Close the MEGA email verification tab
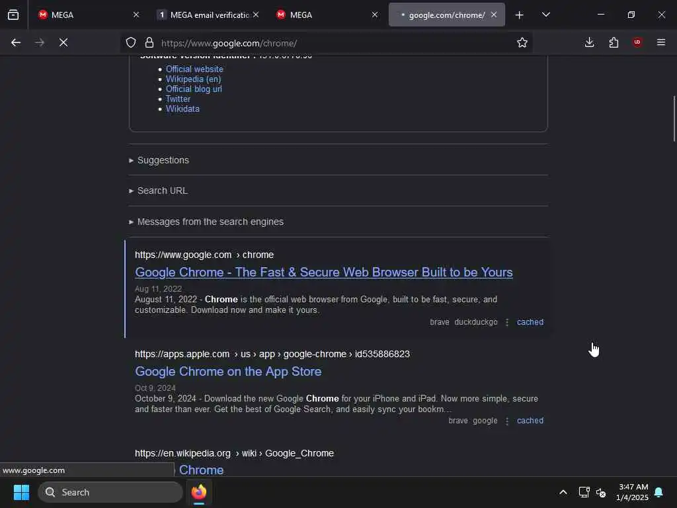This screenshot has width=677, height=508. 256,15
